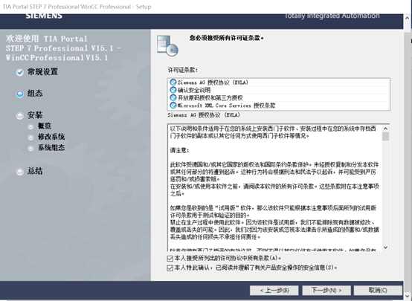
Task: Click the installer computer and disc icon
Action: pyautogui.click(x=167, y=45)
